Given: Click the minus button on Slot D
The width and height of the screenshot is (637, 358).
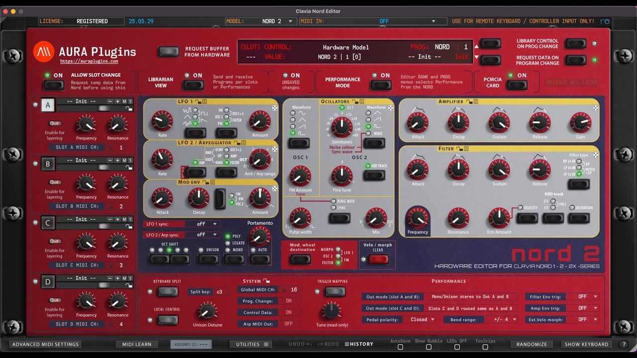Looking at the screenshot, I should coord(111,278).
